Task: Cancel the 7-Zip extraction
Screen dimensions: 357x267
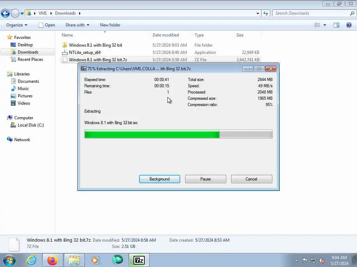Action: click(251, 179)
